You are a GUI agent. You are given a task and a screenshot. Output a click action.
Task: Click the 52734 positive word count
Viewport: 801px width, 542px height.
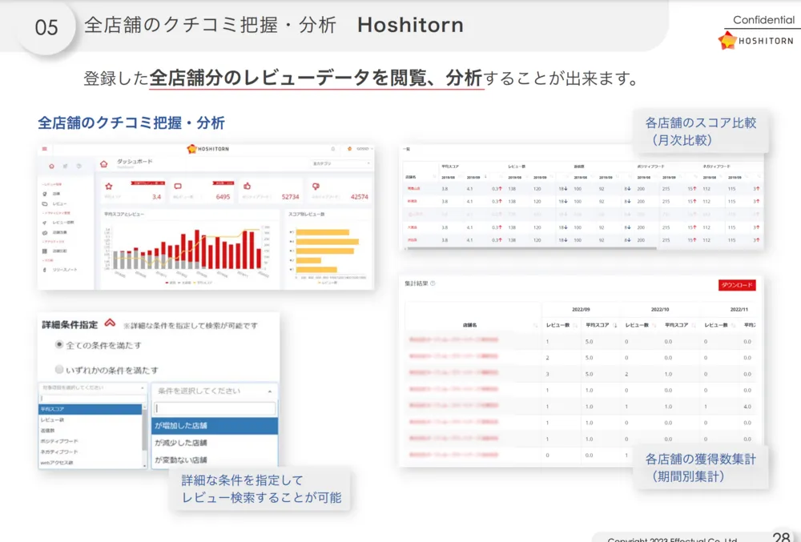coord(290,197)
